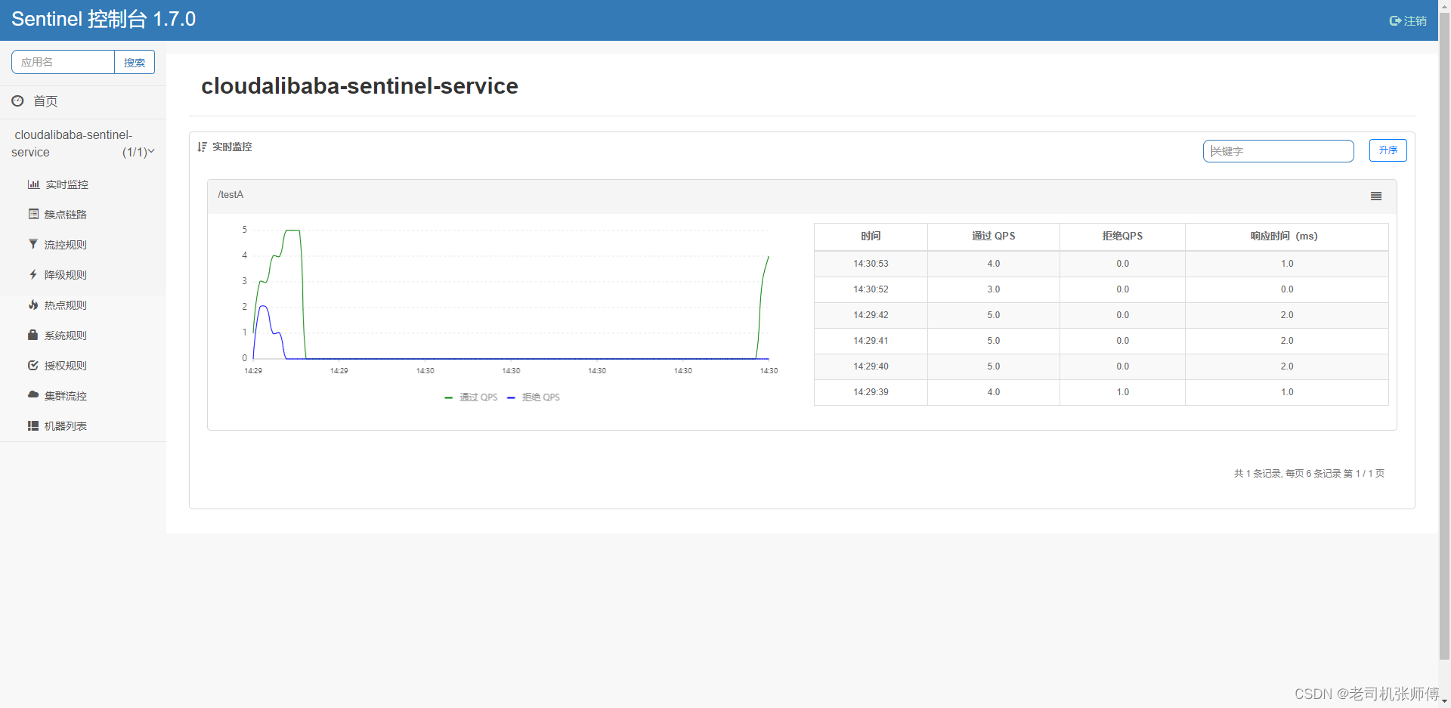Viewport: 1451px width, 708px height.
Task: Click the sort icon next to 实时监控 heading
Action: click(x=202, y=147)
